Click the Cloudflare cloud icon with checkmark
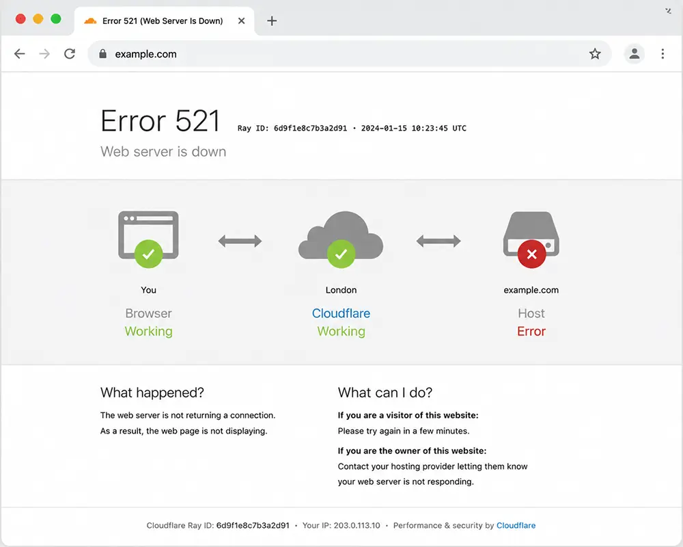The height and width of the screenshot is (547, 683). point(341,239)
